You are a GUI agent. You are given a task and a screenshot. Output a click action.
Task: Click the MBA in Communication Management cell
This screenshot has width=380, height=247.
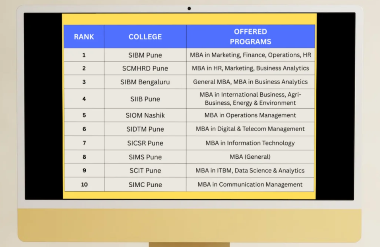(x=250, y=184)
